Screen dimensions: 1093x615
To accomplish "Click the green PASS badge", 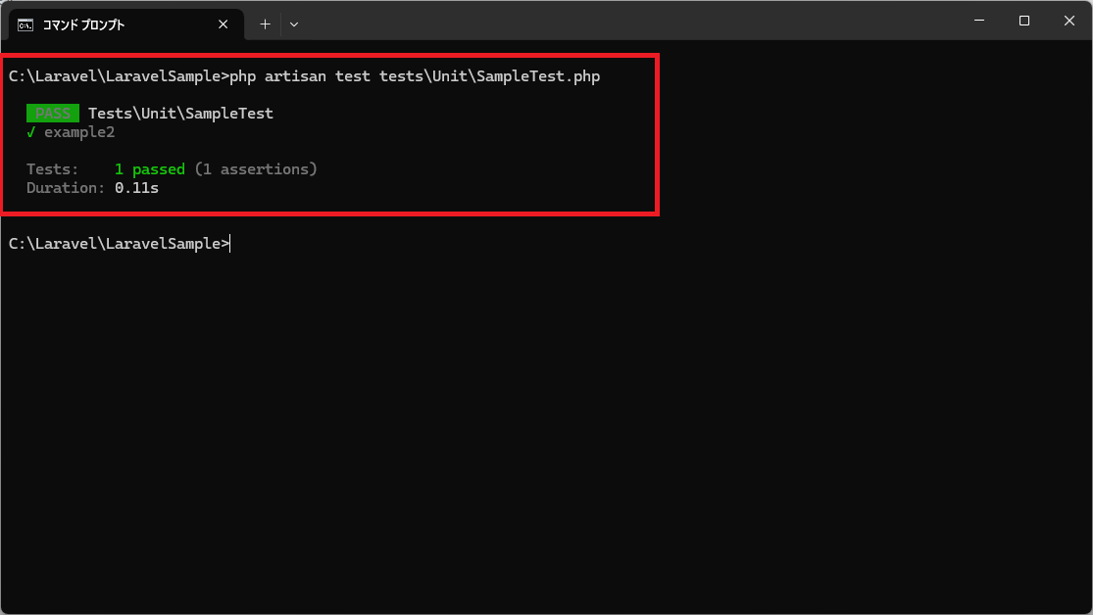I will tap(53, 114).
